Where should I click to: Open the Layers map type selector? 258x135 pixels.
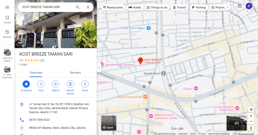pos(109,123)
